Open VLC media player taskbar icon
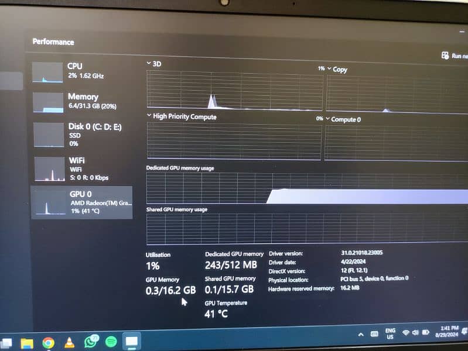Screen dimensions: 468x351 [70, 343]
